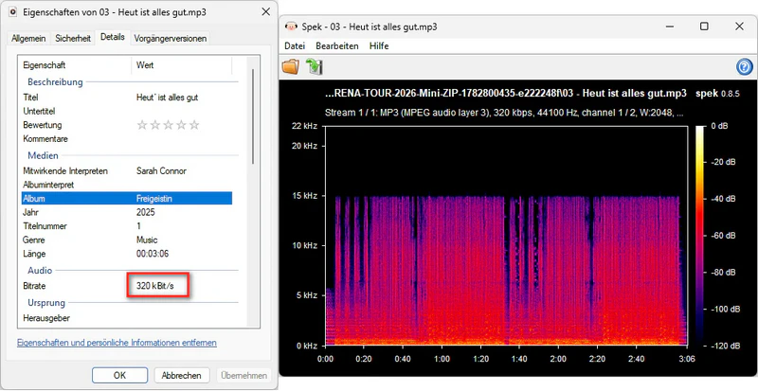Click the Abbrechen button
This screenshot has width=758, height=391.
click(181, 375)
